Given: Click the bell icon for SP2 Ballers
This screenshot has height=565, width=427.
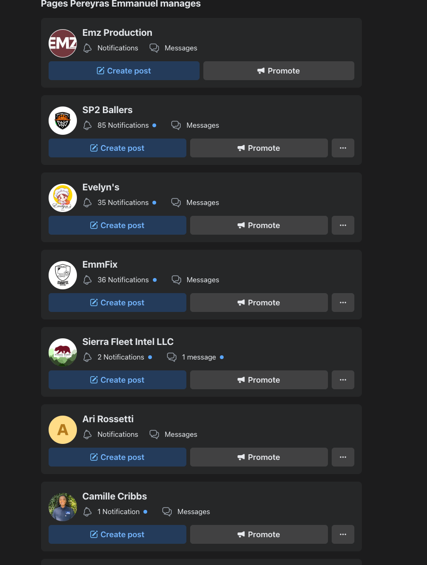Looking at the screenshot, I should [x=87, y=125].
